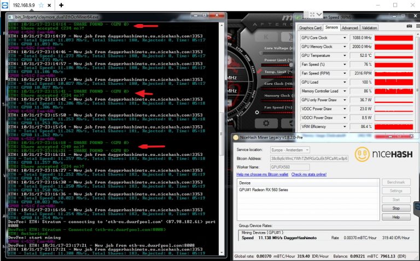Switch to GPU-Z Graphics Card tab

310,28
